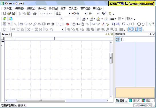156x108 pixels.
Task: Toggle the second highlighted snap button
Action: (x=135, y=29)
